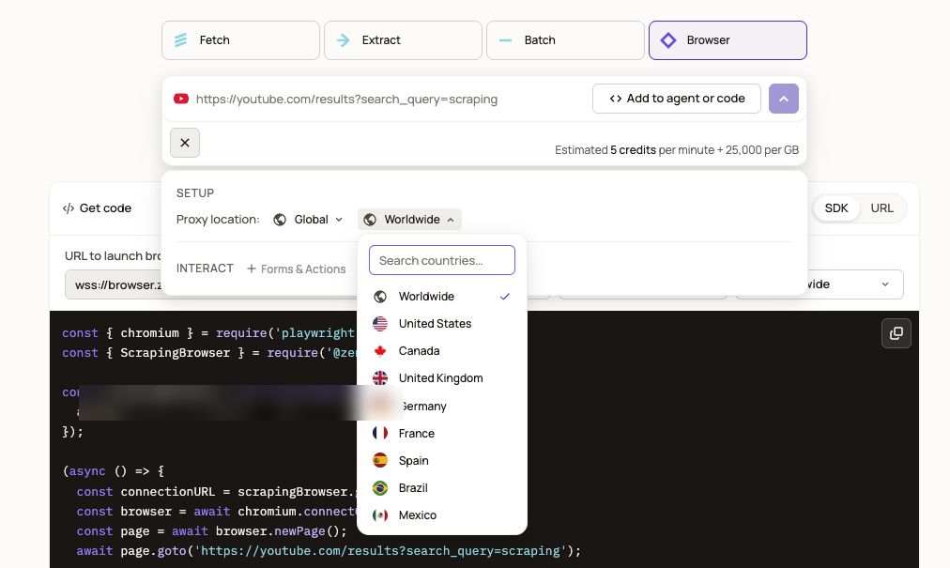Click the globe icon next to Global
The height and width of the screenshot is (568, 950).
[280, 220]
